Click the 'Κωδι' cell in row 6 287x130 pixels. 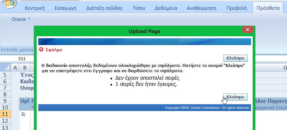pos(27,81)
